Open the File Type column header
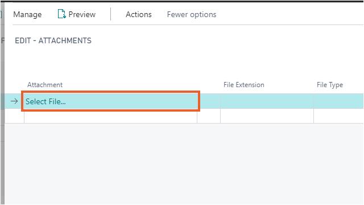This screenshot has height=205, width=364. point(330,85)
